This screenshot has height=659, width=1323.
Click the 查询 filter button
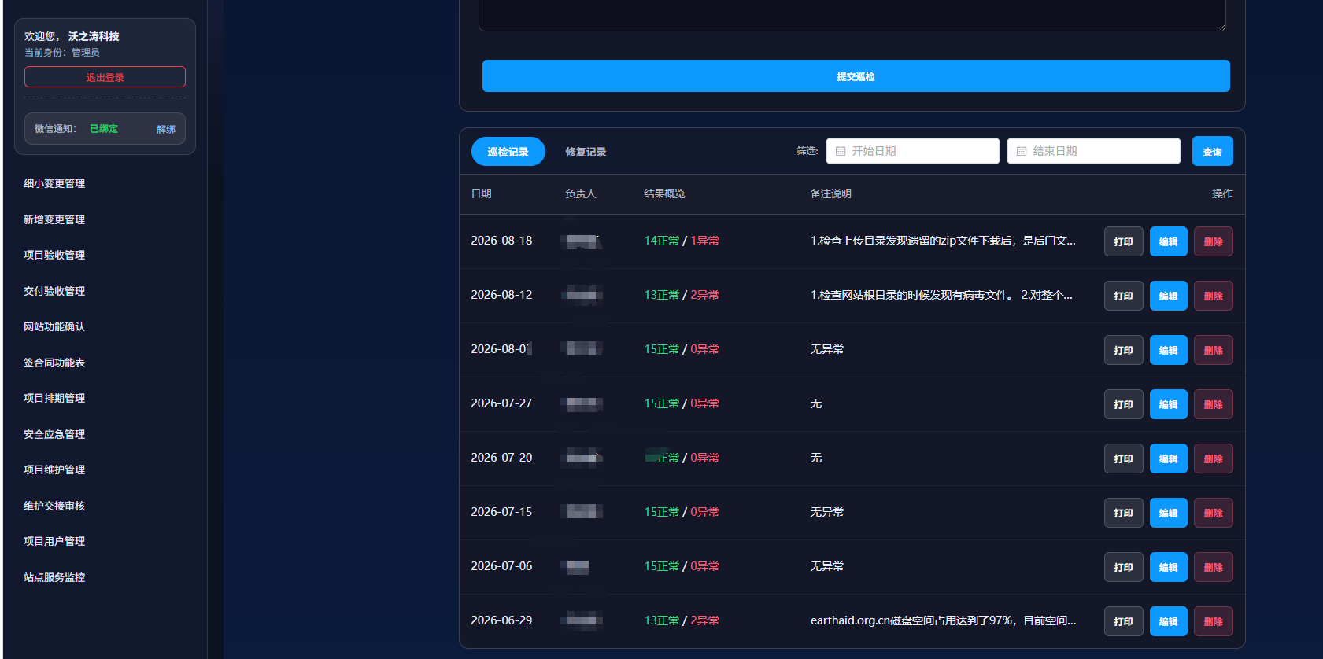coord(1212,152)
